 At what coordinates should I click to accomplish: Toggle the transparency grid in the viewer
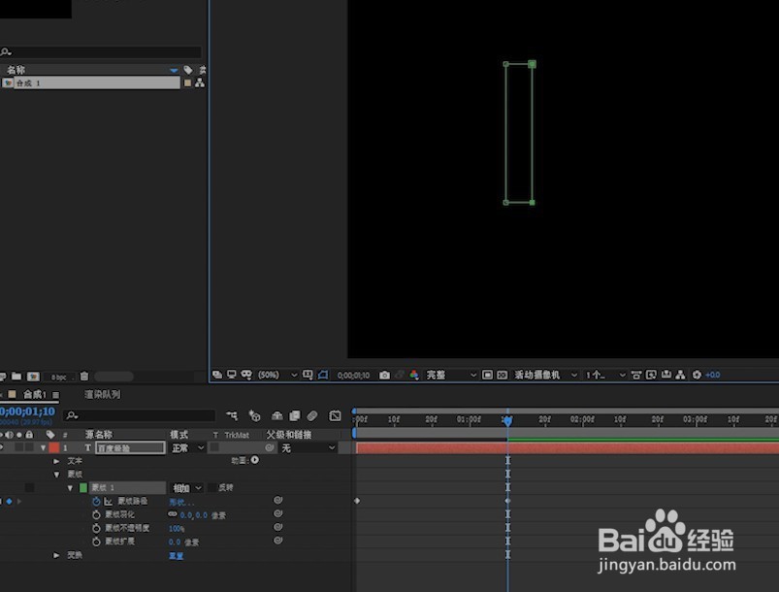(503, 375)
